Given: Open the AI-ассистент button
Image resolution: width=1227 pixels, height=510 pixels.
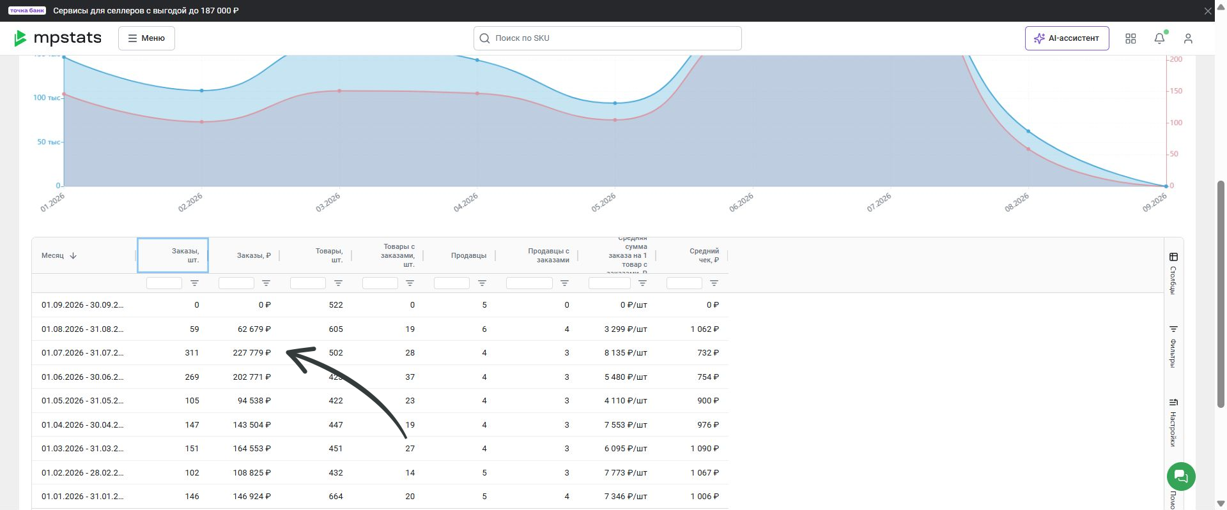Looking at the screenshot, I should point(1067,38).
